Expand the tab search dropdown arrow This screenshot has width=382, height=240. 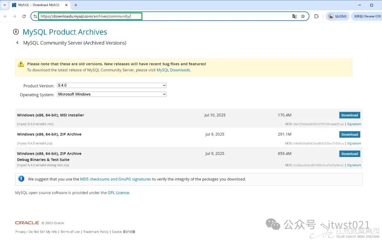5,5
